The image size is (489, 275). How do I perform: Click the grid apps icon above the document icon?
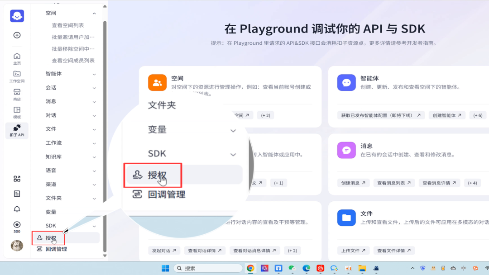(x=17, y=179)
